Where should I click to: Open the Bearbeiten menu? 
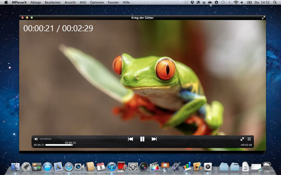52,2
